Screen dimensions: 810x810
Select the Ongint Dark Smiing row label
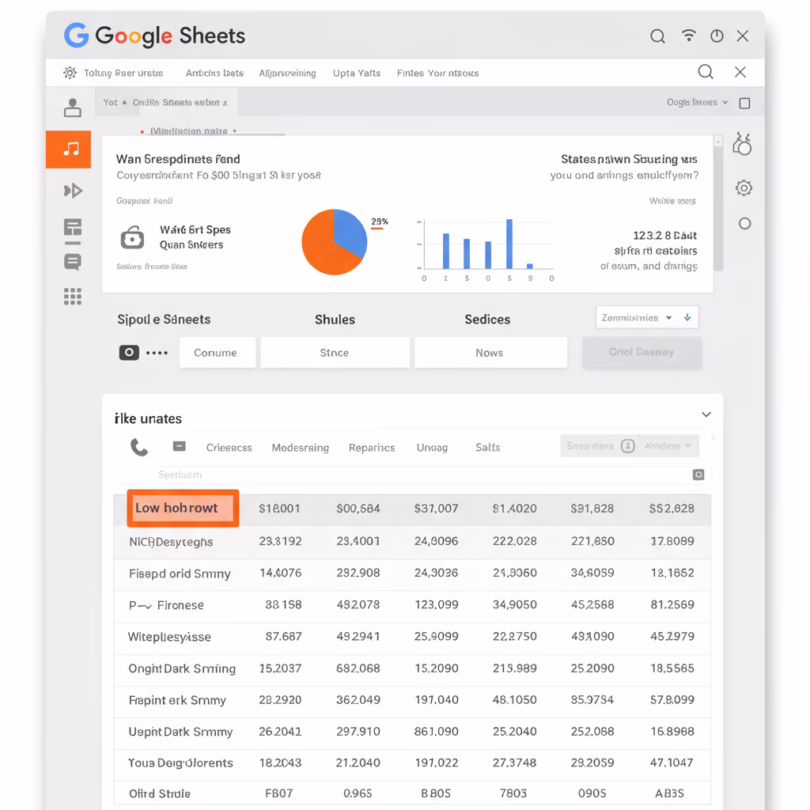182,668
